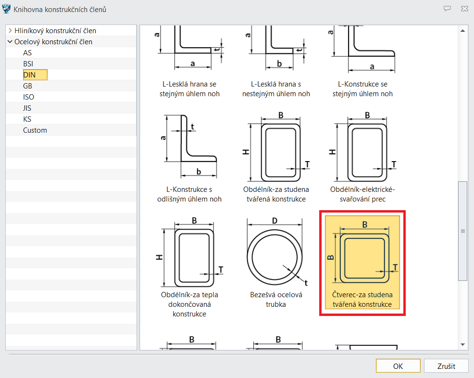Click the Ocelový konstrukční člen label
Screen dimensions: 474x378
[x=53, y=42]
